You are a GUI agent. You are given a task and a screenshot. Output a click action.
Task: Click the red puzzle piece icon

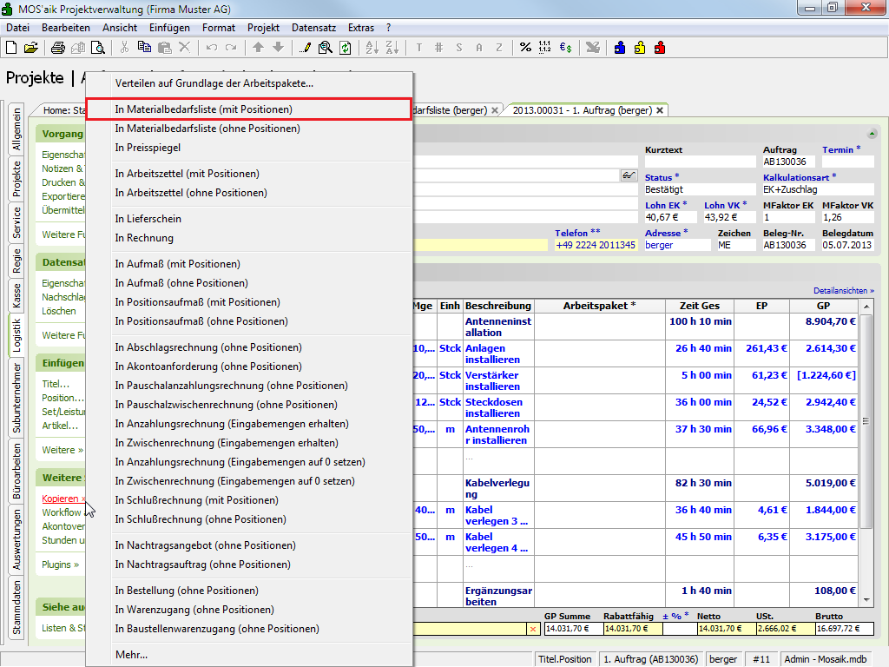[660, 48]
